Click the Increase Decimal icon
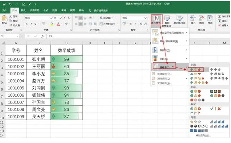 pyautogui.click(x=141, y=24)
